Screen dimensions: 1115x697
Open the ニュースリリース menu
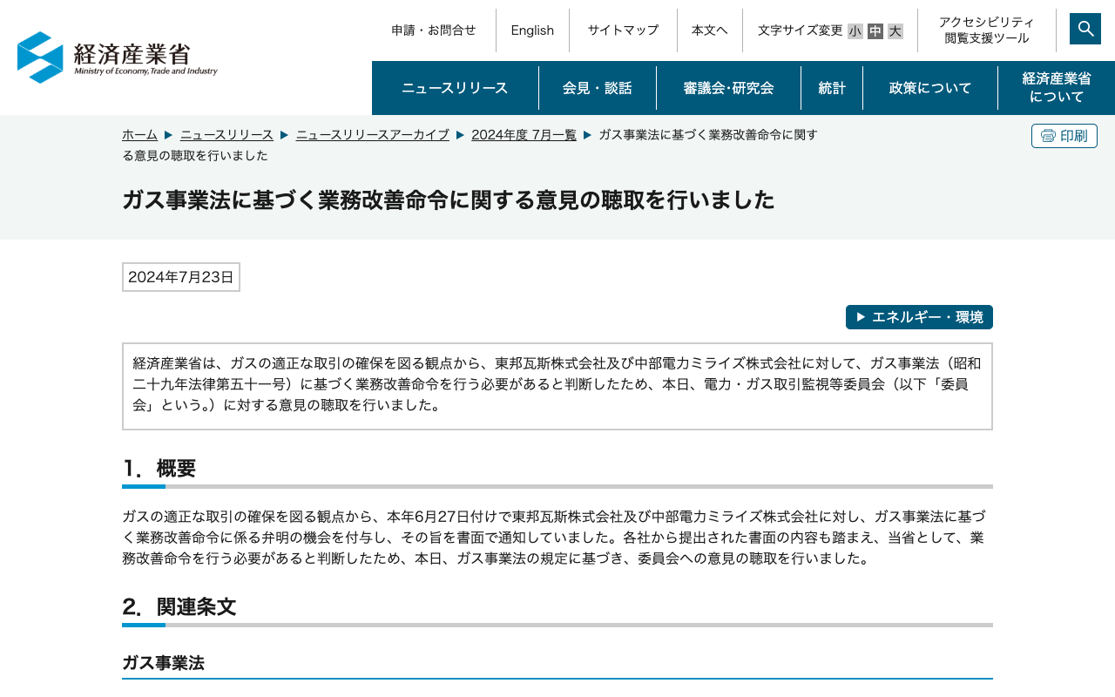pyautogui.click(x=455, y=88)
